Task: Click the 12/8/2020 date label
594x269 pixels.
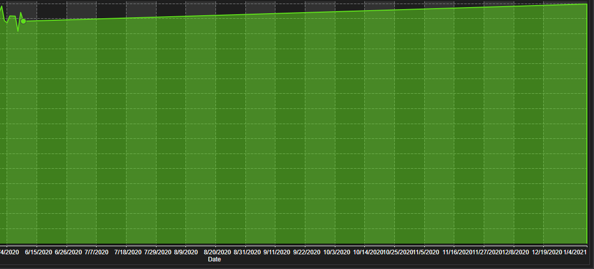Action: click(x=515, y=252)
